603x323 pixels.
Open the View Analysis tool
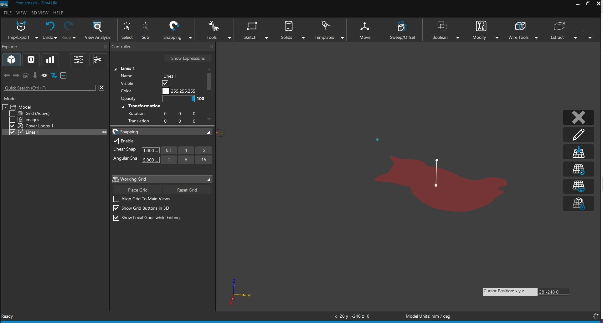pos(97,27)
